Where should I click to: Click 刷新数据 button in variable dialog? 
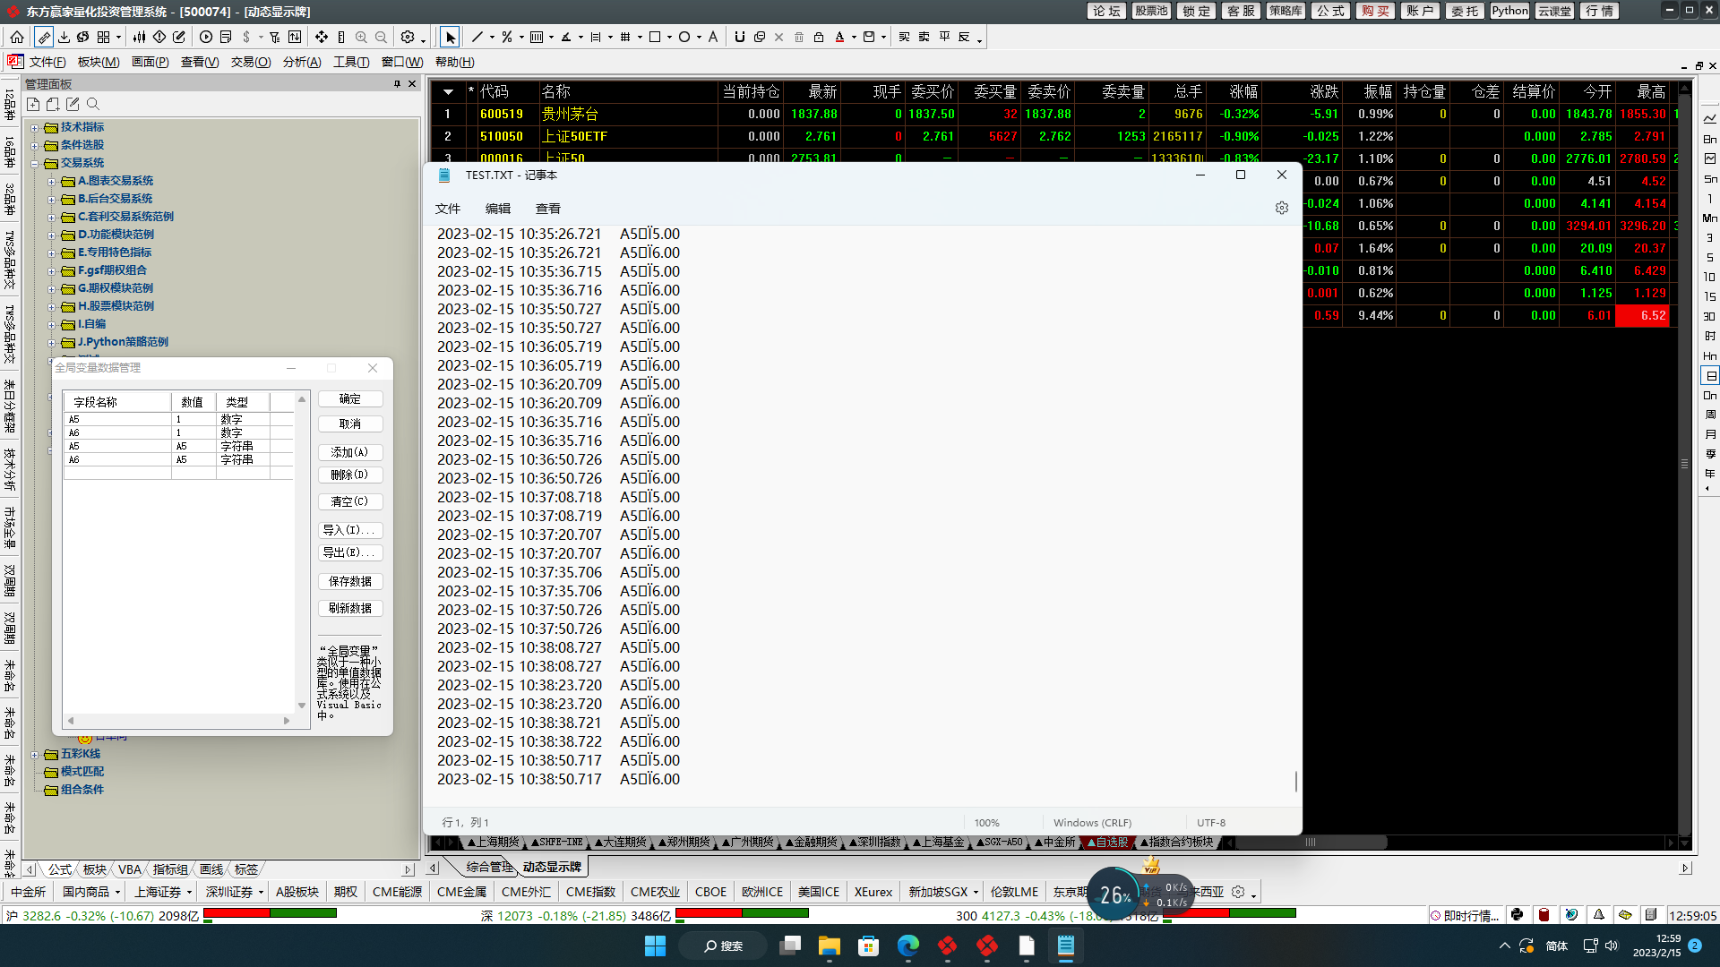tap(349, 609)
